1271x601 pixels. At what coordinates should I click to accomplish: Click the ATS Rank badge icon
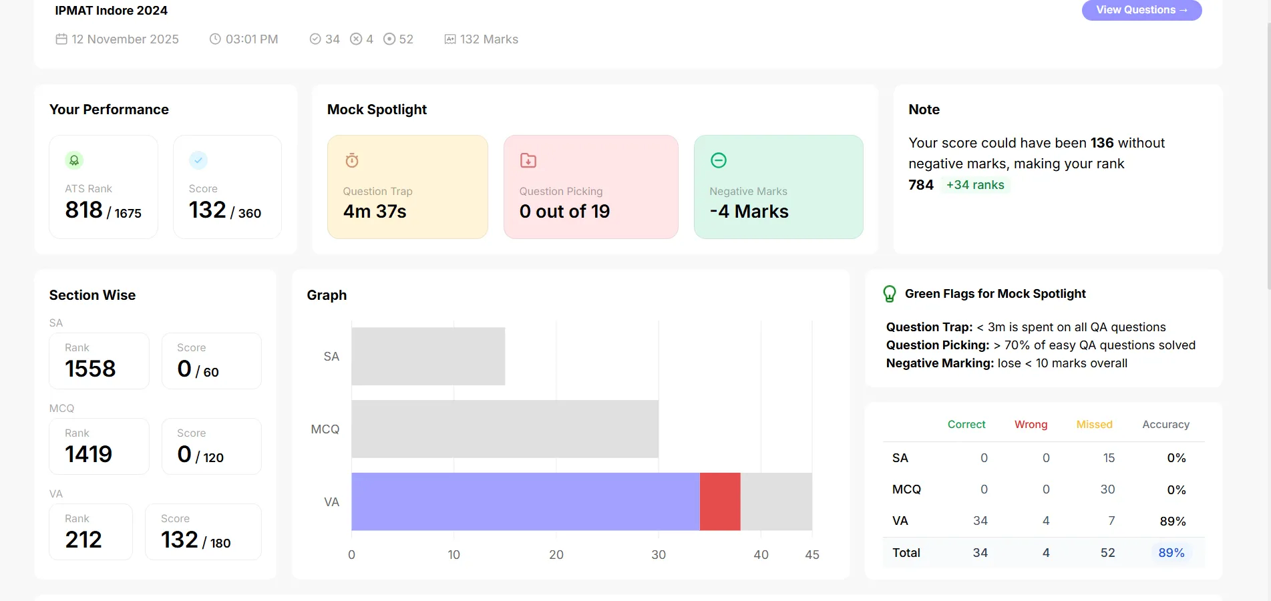(x=74, y=160)
